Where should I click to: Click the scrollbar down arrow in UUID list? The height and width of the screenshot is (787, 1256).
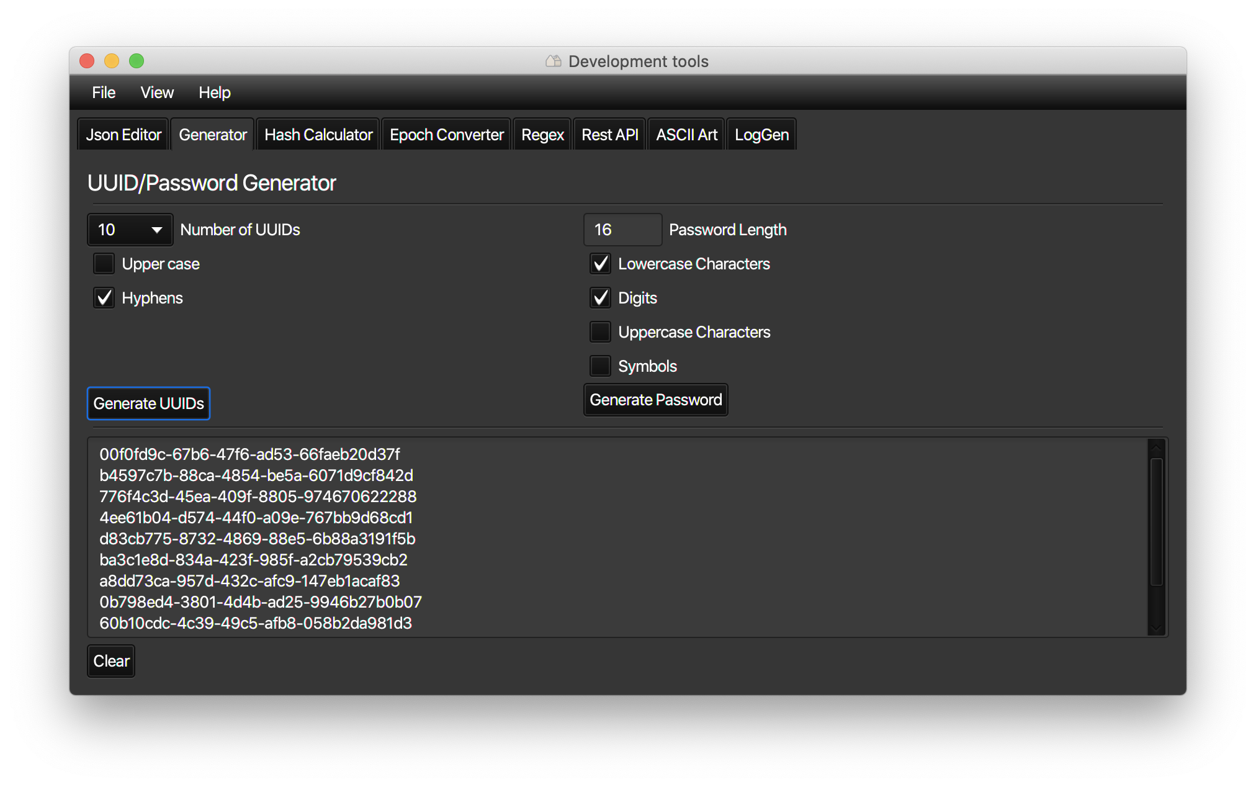click(1155, 627)
